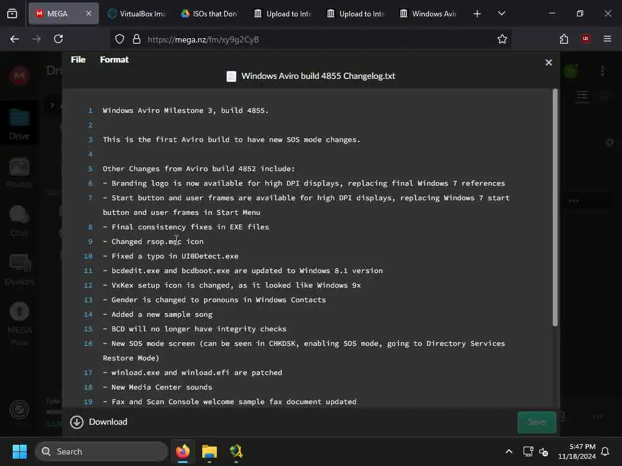Screen dimensions: 622x466
Task: Open the uBlock Origin extension icon
Action: tap(586, 39)
